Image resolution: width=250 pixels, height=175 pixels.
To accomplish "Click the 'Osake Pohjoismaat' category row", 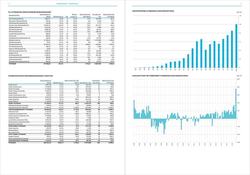I will [x=61, y=87].
